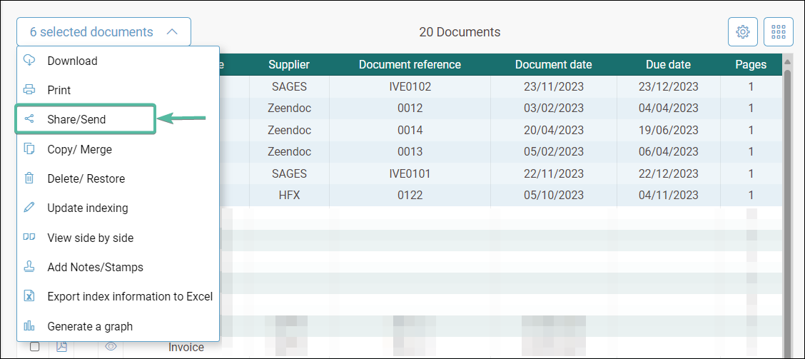Screen dimensions: 805x359
Task: Click the Copy/Merge pages icon
Action: click(x=29, y=149)
